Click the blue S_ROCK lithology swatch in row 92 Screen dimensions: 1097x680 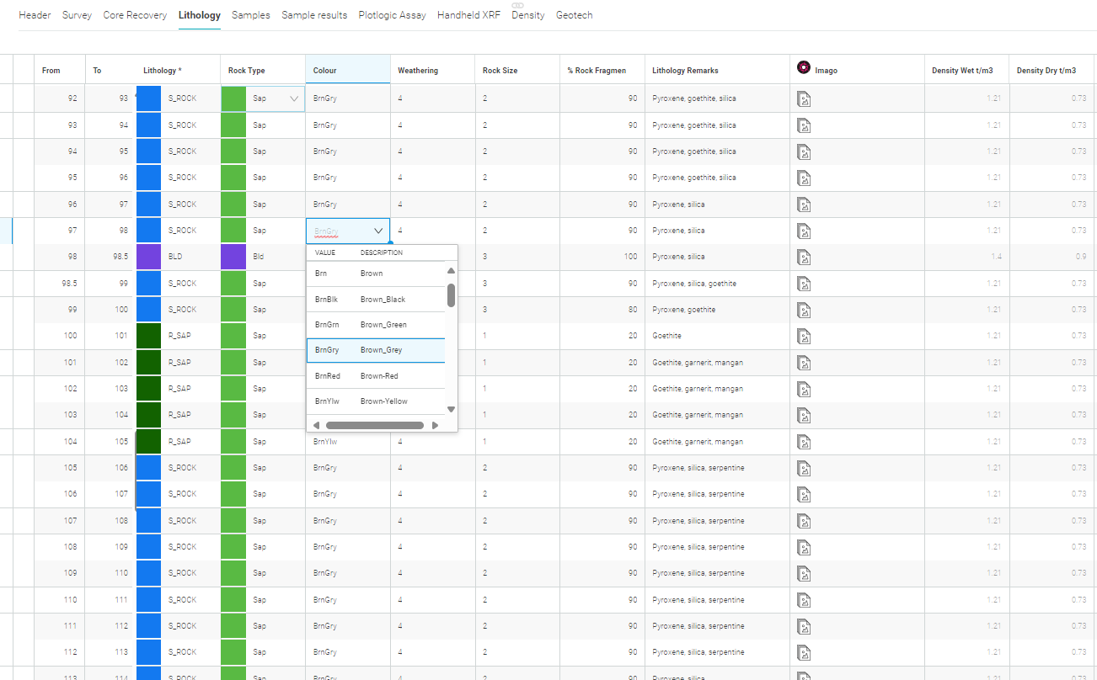[148, 98]
